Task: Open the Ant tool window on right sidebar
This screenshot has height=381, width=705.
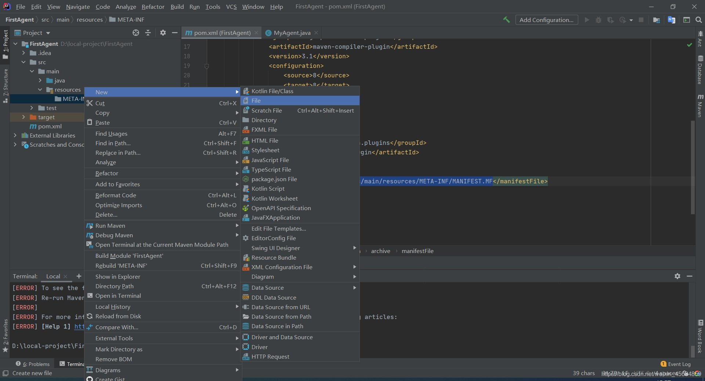Action: click(700, 39)
